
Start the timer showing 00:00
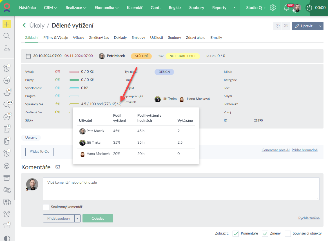309,8
